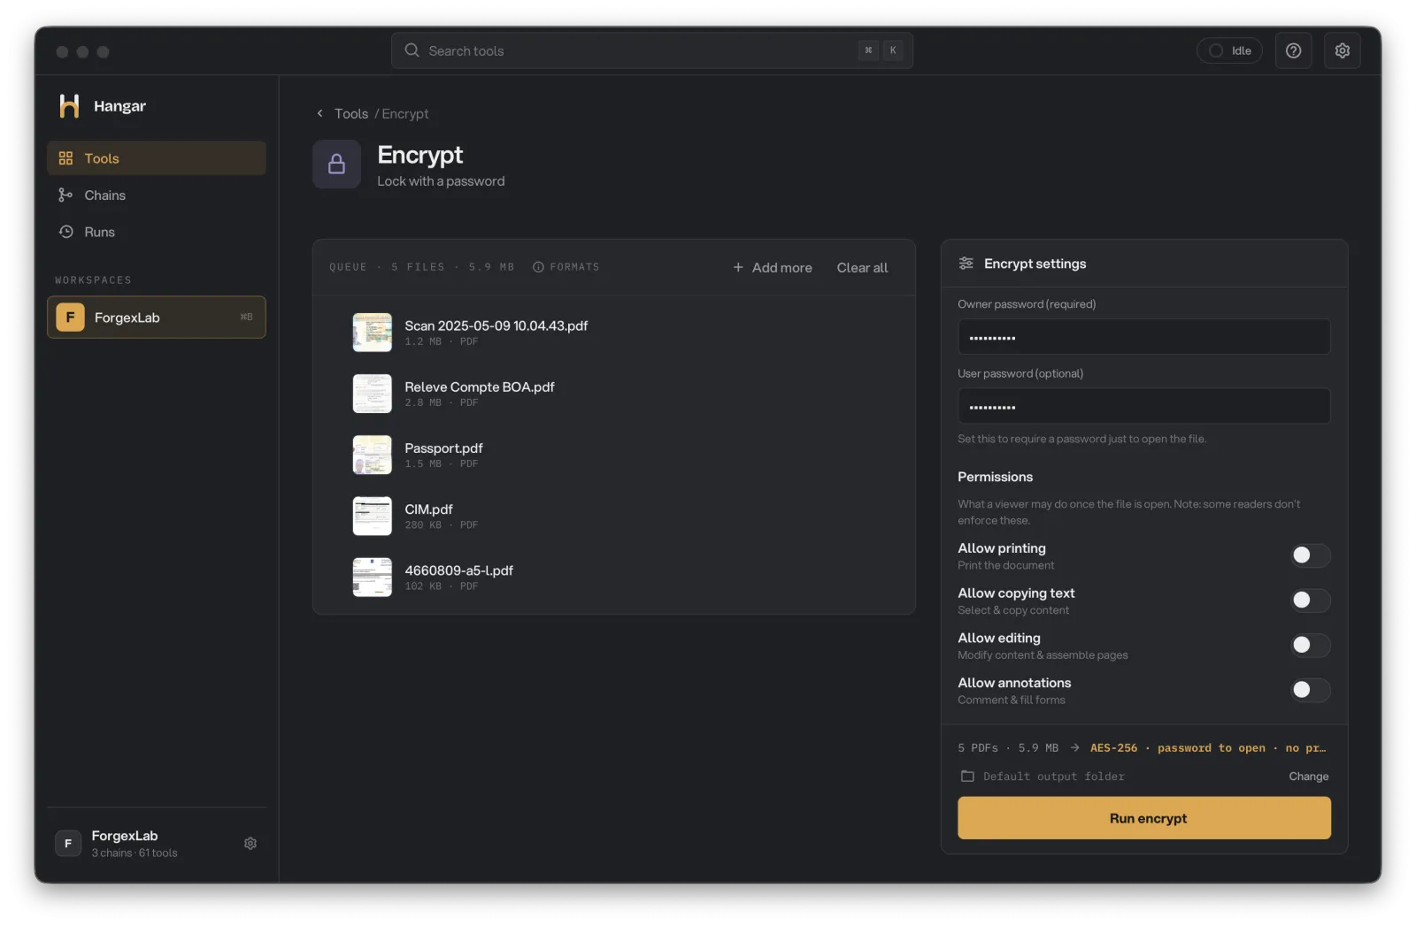This screenshot has height=926, width=1416.
Task: Click the Tools breadcrumb link
Action: [351, 113]
